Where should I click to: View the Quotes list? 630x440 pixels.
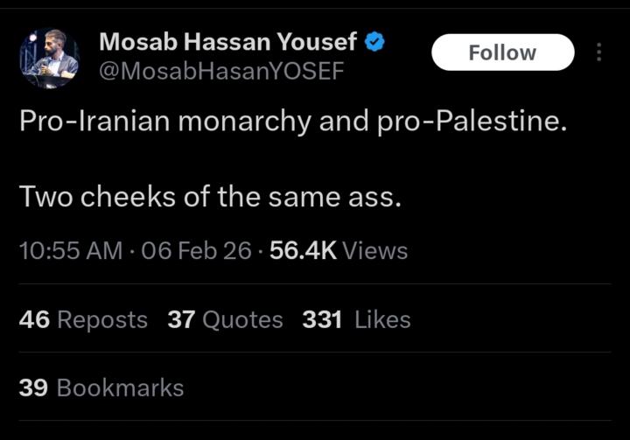242,320
